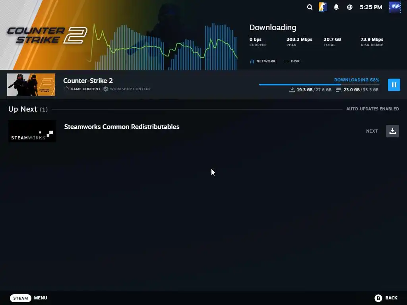The width and height of the screenshot is (407, 305).
Task: Click the download size arrow icon
Action: (x=292, y=90)
